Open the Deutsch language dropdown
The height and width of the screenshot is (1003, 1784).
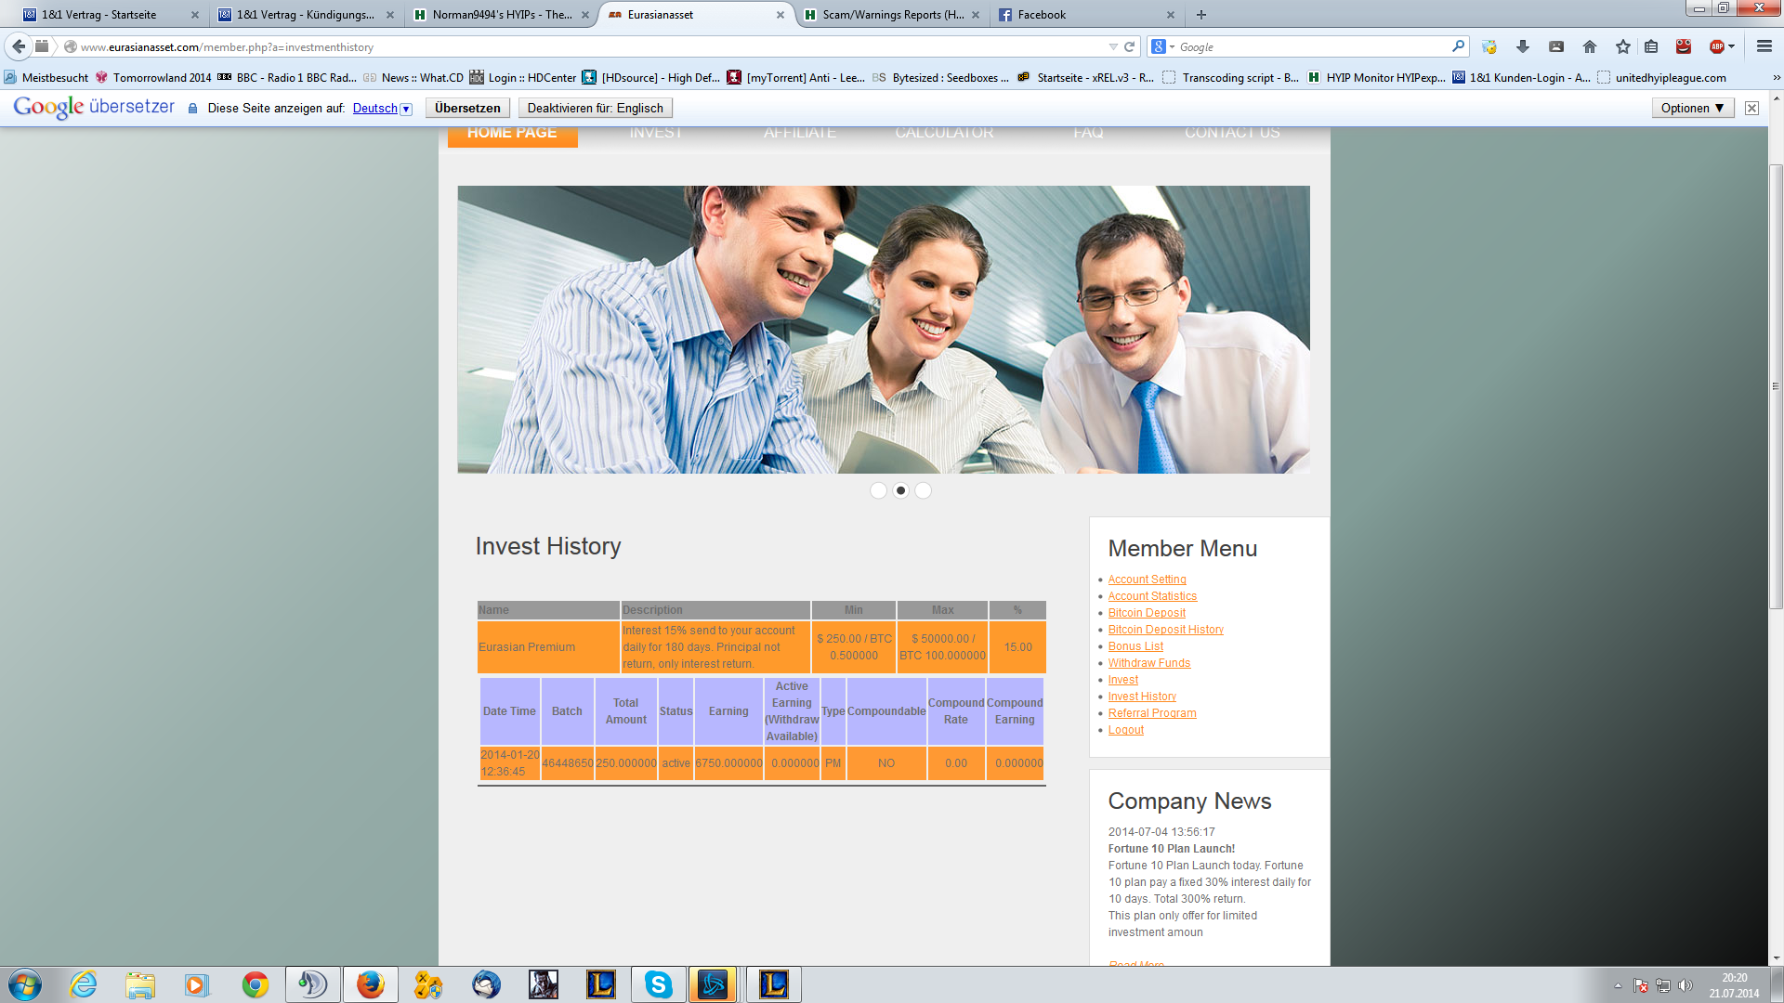(382, 109)
